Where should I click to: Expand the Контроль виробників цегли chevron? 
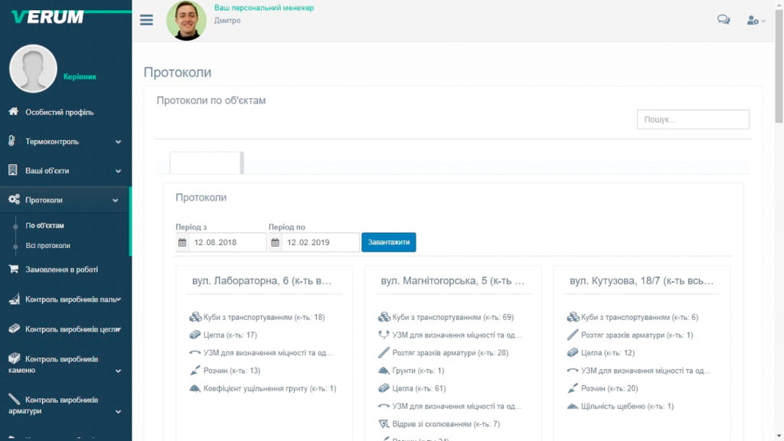[119, 329]
